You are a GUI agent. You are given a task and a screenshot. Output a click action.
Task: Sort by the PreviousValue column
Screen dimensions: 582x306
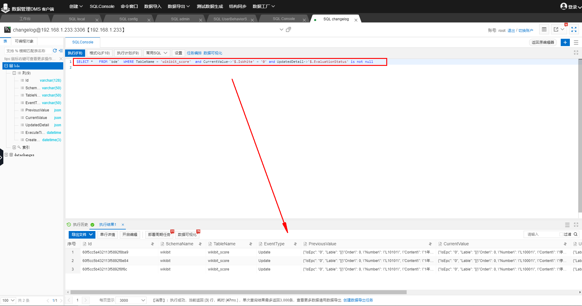pyautogui.click(x=430, y=244)
